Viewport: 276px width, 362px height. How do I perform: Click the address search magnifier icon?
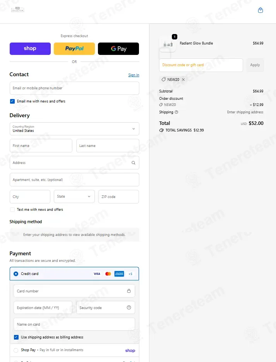(134, 163)
